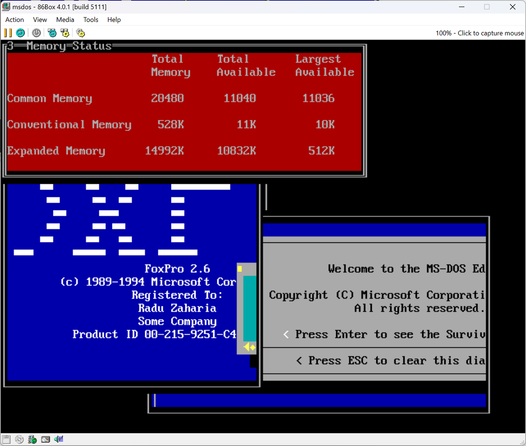This screenshot has height=446, width=526.
Task: Click the 'Conventional Memory' row label
Action: (69, 125)
